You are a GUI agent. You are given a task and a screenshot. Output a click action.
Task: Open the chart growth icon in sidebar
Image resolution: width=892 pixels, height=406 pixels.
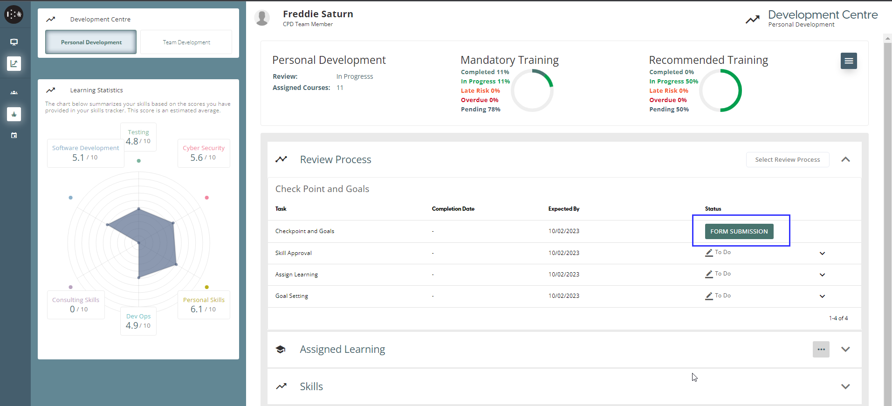tap(14, 63)
